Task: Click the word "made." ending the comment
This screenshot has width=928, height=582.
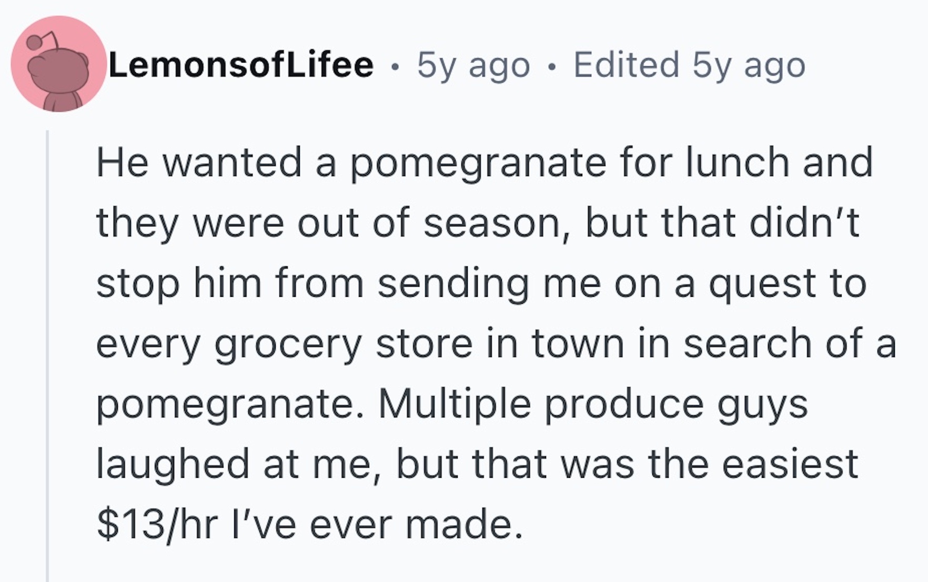Action: coord(464,525)
